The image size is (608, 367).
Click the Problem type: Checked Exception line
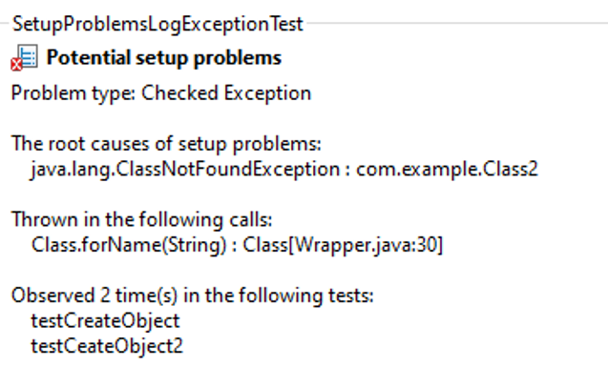(161, 93)
